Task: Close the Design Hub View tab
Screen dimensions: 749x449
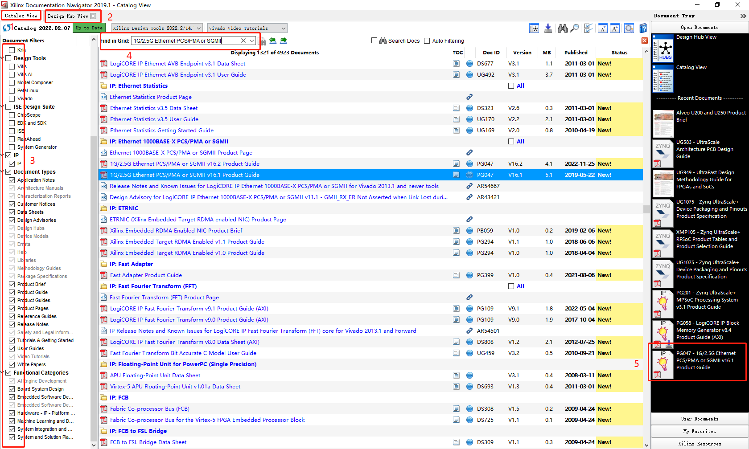Action: [x=93, y=16]
